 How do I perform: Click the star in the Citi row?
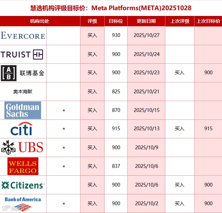coord(64,129)
